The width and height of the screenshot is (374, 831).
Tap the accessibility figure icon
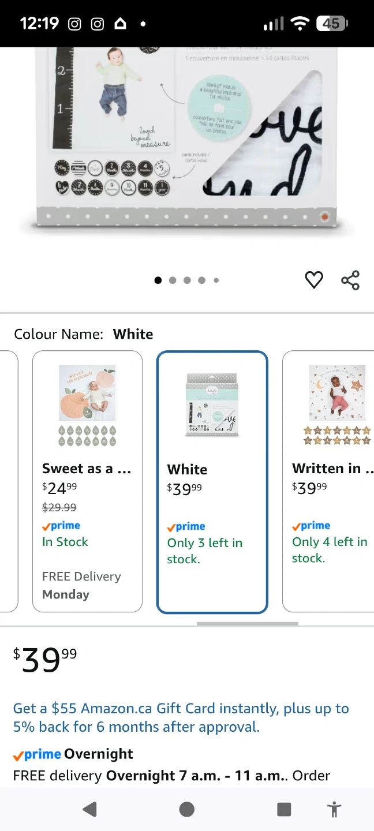point(334,809)
